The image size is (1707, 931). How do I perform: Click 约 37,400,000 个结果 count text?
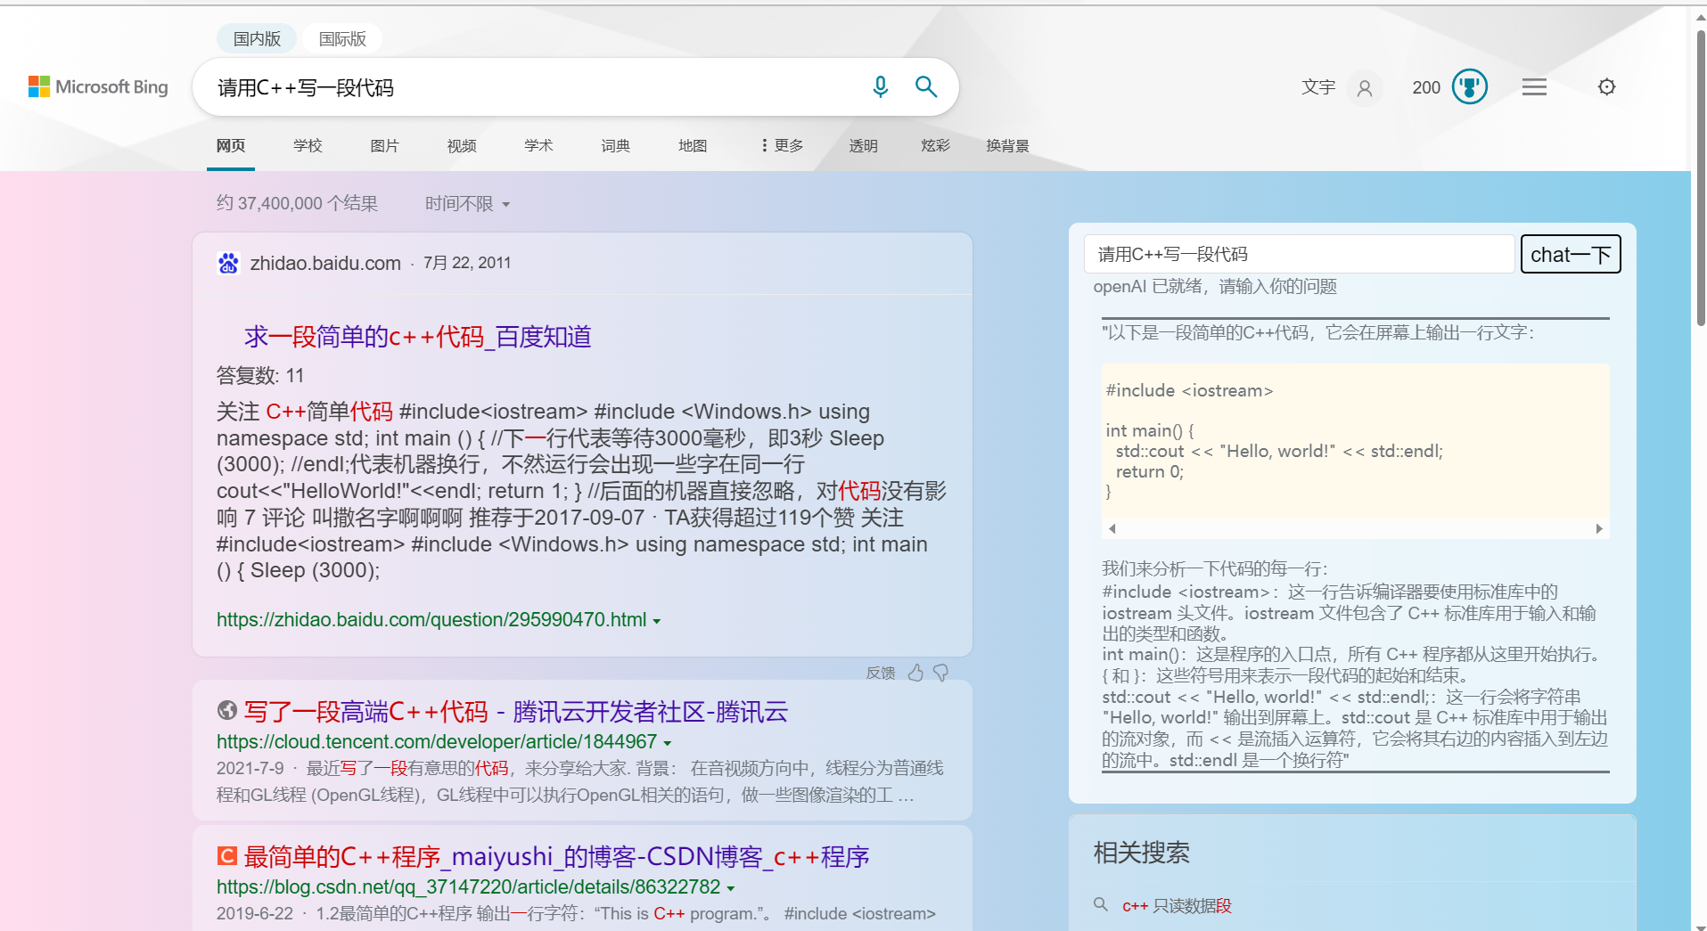297,203
